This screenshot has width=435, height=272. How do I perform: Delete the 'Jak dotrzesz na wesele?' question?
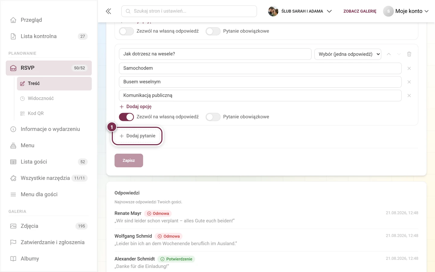(409, 54)
